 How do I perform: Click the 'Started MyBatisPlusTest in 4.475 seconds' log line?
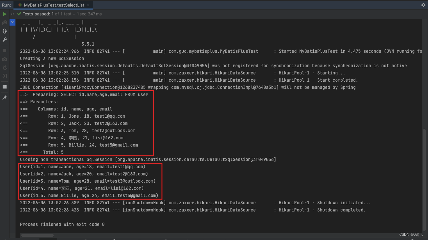pos(221,51)
